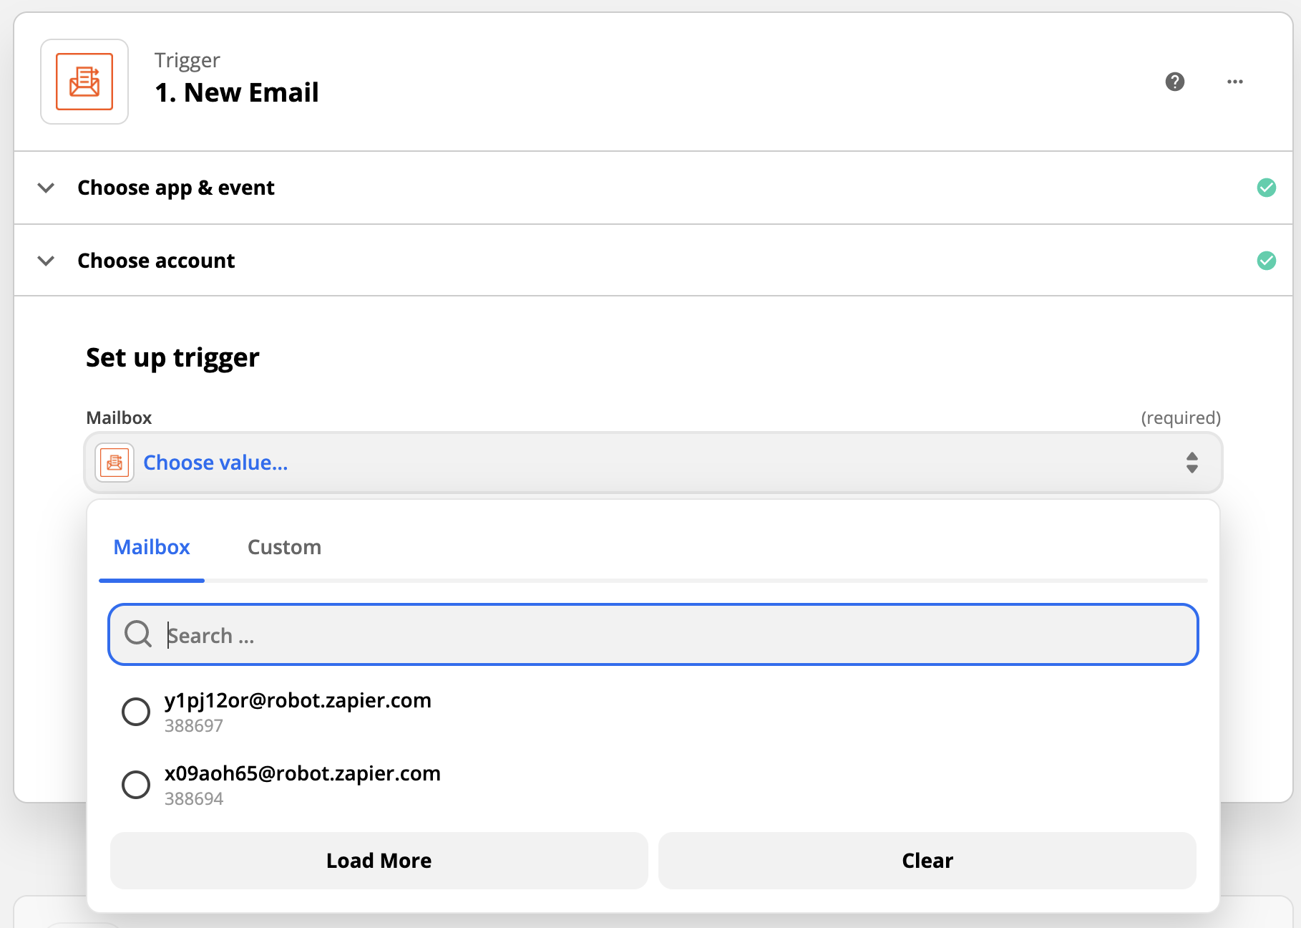Click the x09aoh65@robot.zapier.com address text
Screen dimensions: 1301x928
(x=303, y=774)
